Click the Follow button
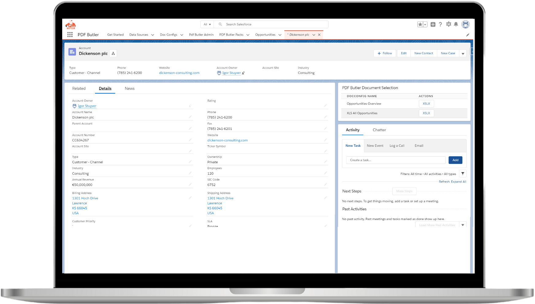The image size is (535, 304). (x=385, y=53)
